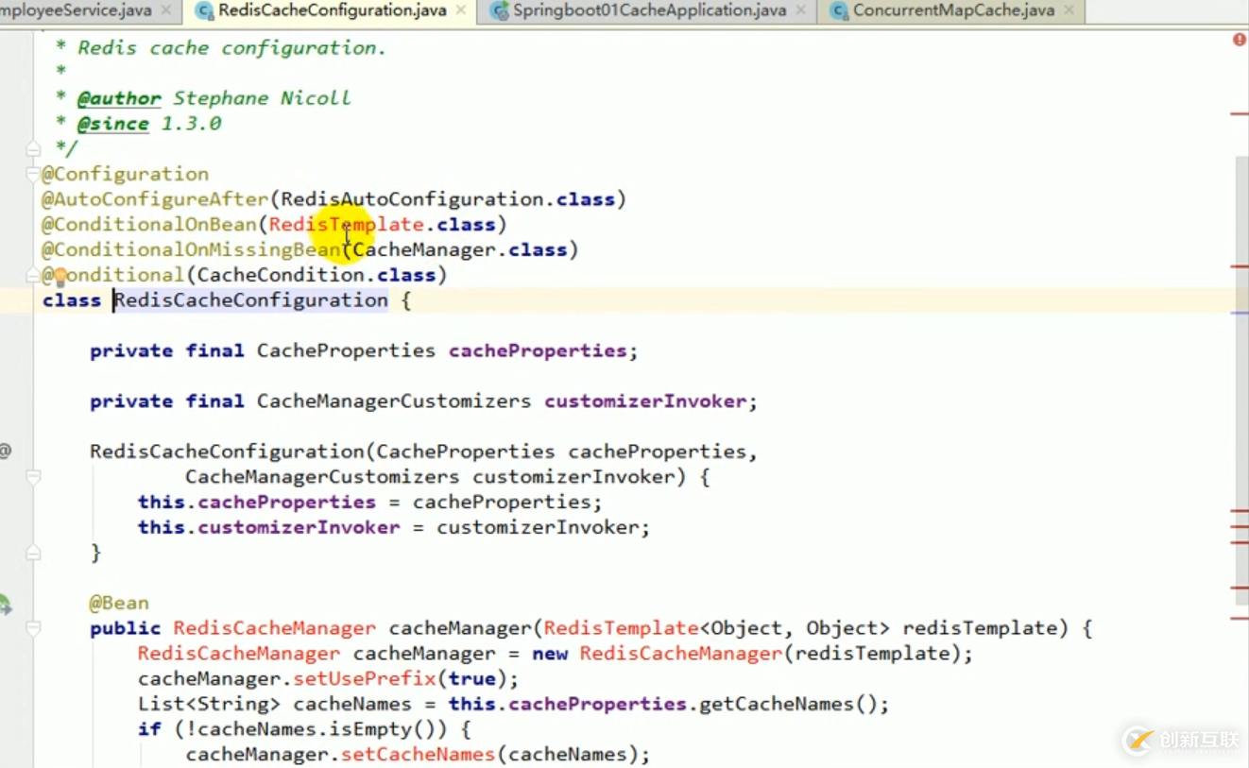The height and width of the screenshot is (768, 1249).
Task: Fold the RedisCacheConfiguration constructor body
Action: 33,477
